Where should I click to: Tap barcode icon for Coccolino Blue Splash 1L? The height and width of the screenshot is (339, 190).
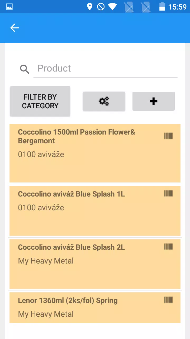168,193
